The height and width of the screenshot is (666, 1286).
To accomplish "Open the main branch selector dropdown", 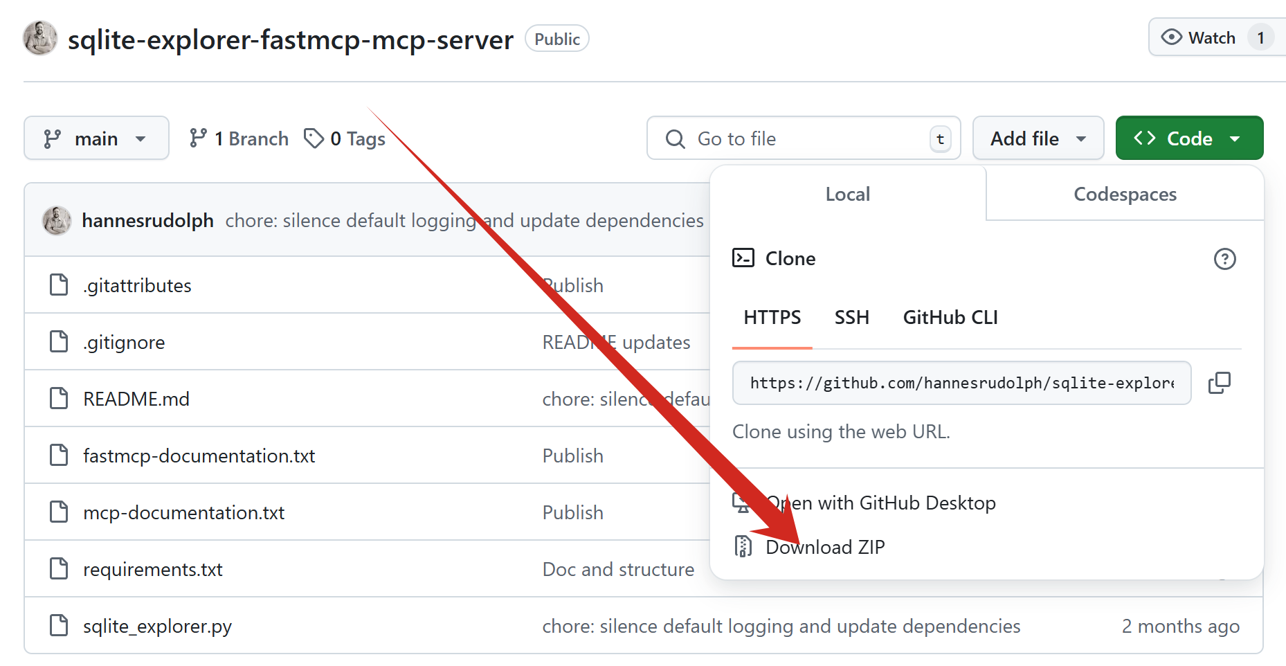I will coord(96,138).
